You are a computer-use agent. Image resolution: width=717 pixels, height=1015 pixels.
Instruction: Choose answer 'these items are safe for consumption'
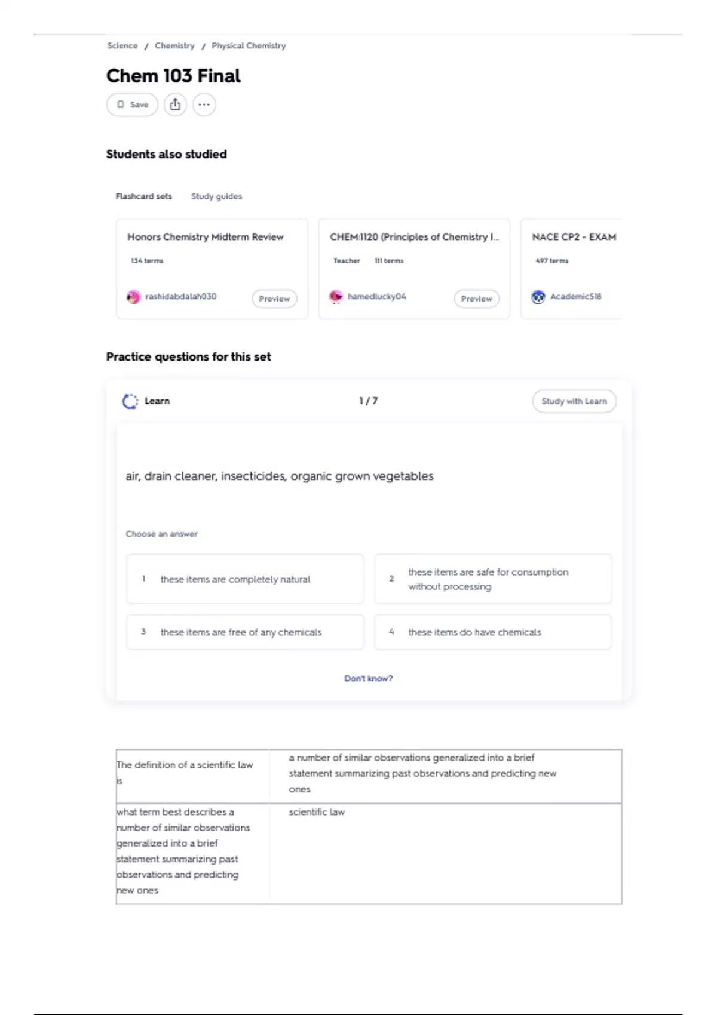pos(493,579)
